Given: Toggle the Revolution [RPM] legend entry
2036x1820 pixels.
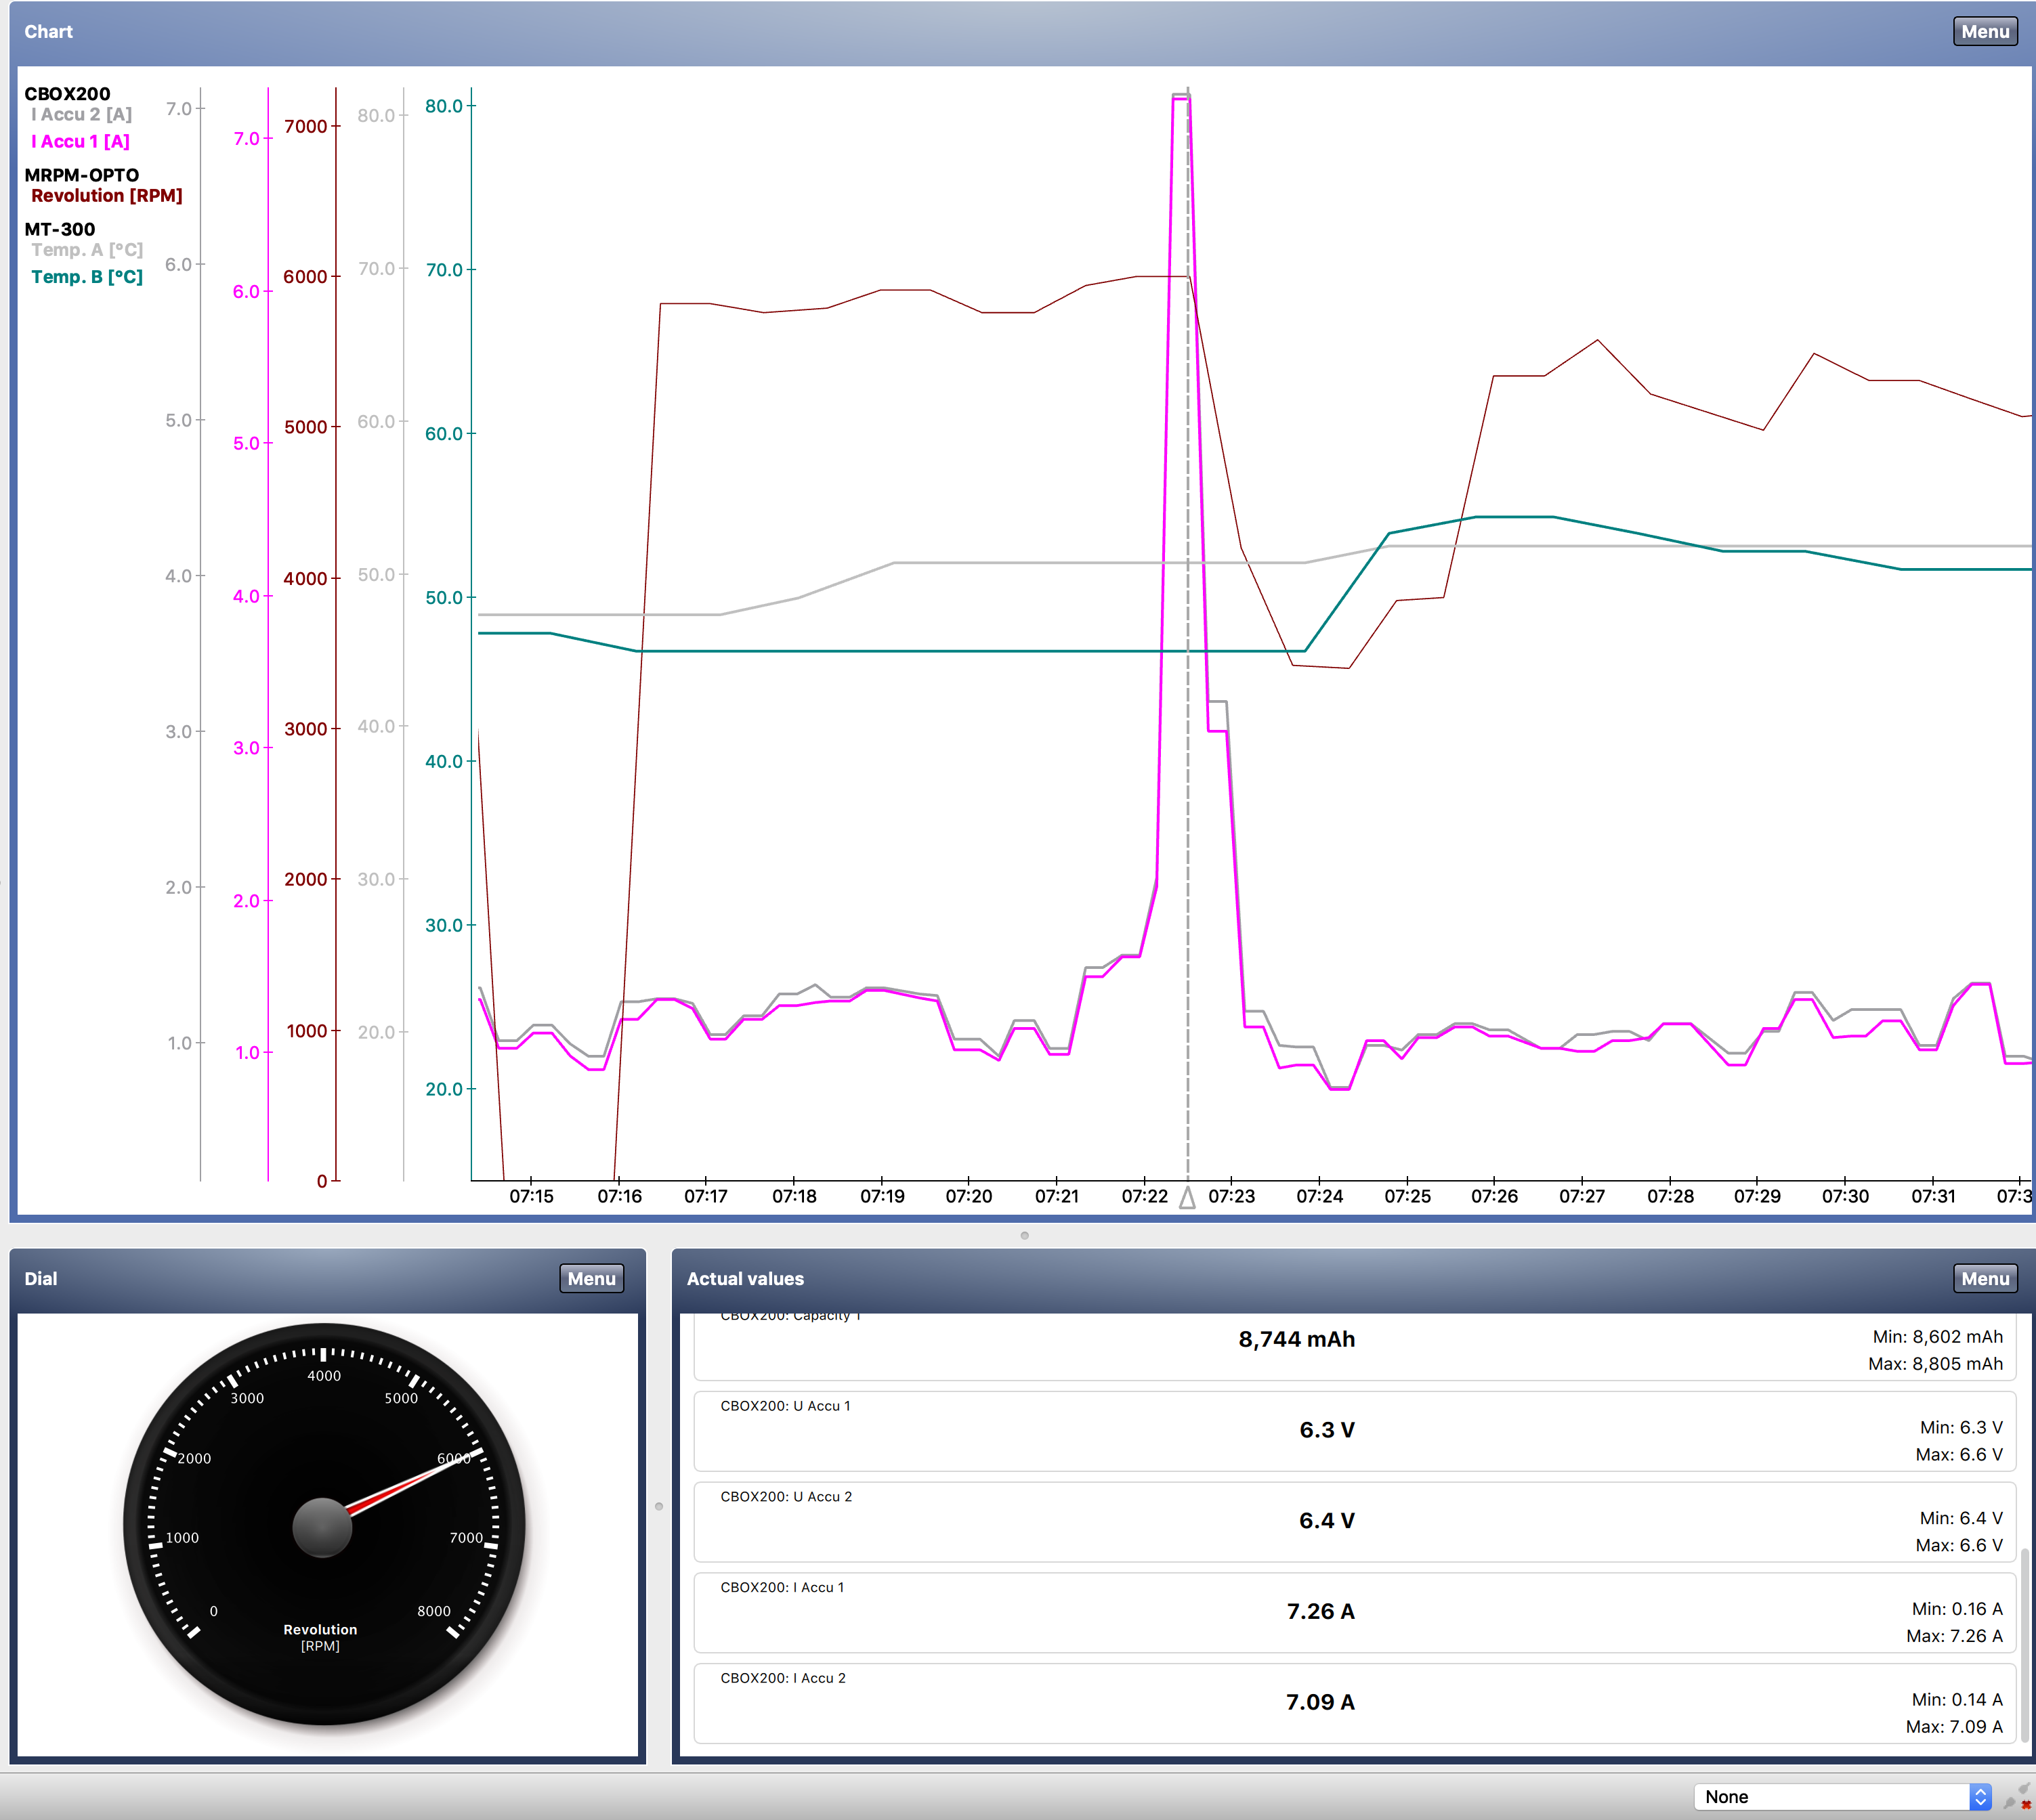Looking at the screenshot, I should tap(106, 196).
